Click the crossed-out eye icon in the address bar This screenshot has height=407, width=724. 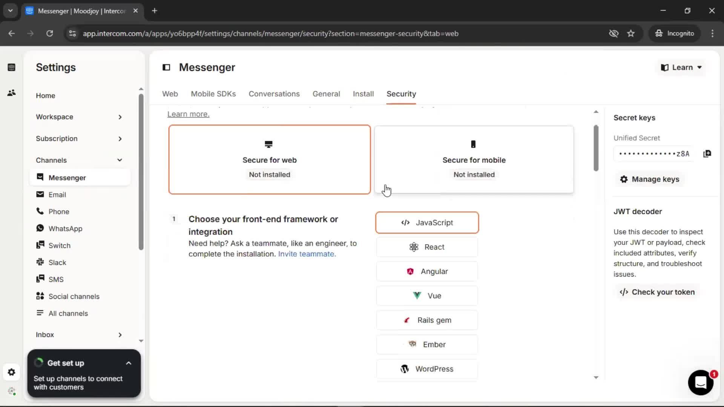[x=614, y=34]
